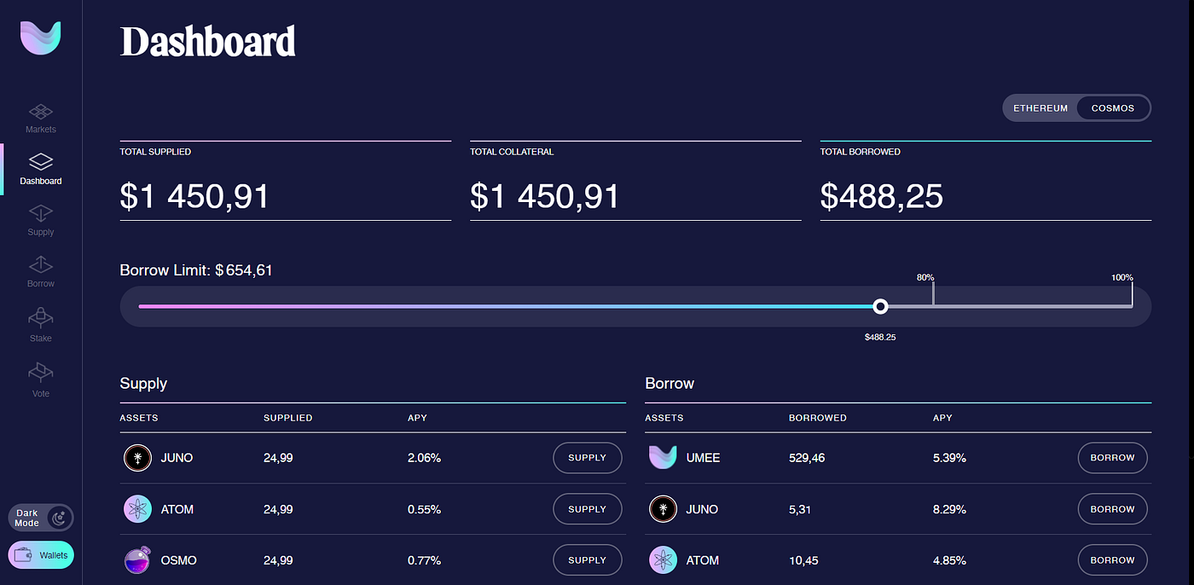Image resolution: width=1194 pixels, height=585 pixels.
Task: Open the Stake sidebar icon
Action: pyautogui.click(x=41, y=318)
